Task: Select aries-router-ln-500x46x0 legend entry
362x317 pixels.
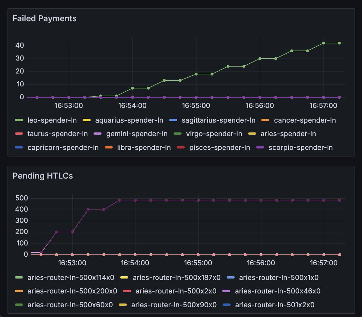Action: [x=271, y=291]
